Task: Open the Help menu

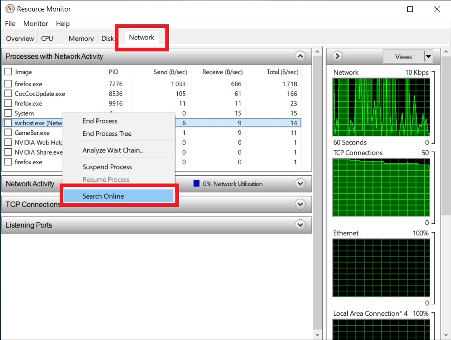Action: tap(63, 23)
